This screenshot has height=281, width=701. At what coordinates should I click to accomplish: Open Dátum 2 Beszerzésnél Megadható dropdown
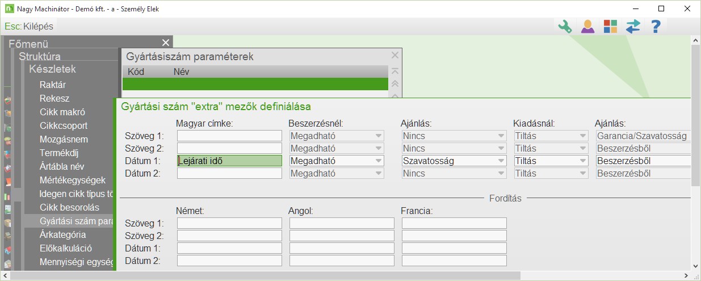tap(337, 173)
